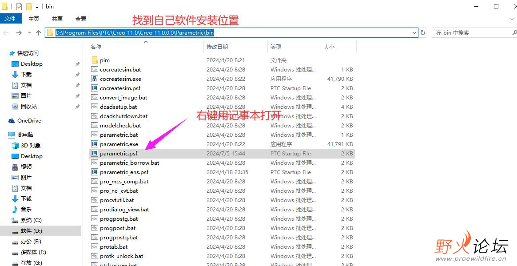The height and width of the screenshot is (266, 517).
Task: Select the dcadshutdown.bat file icon
Action: (95, 116)
